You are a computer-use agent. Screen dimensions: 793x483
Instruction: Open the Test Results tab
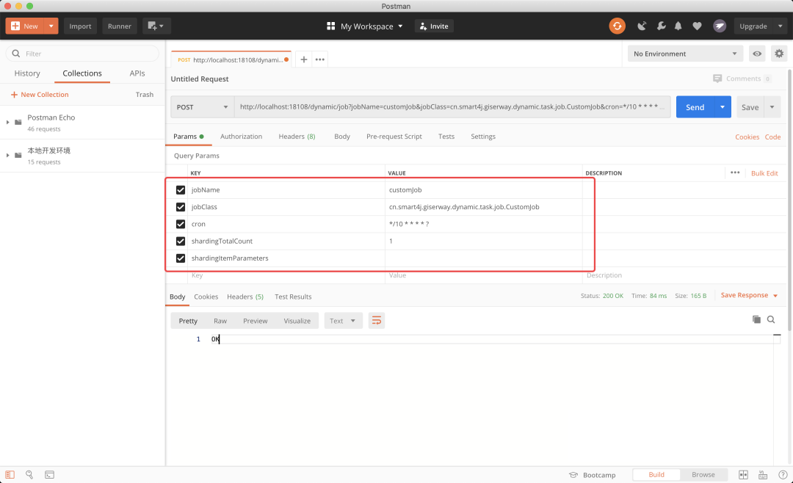[x=293, y=297]
